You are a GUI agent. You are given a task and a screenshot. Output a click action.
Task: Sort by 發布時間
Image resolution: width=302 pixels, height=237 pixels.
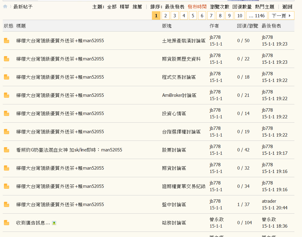coord(197,7)
